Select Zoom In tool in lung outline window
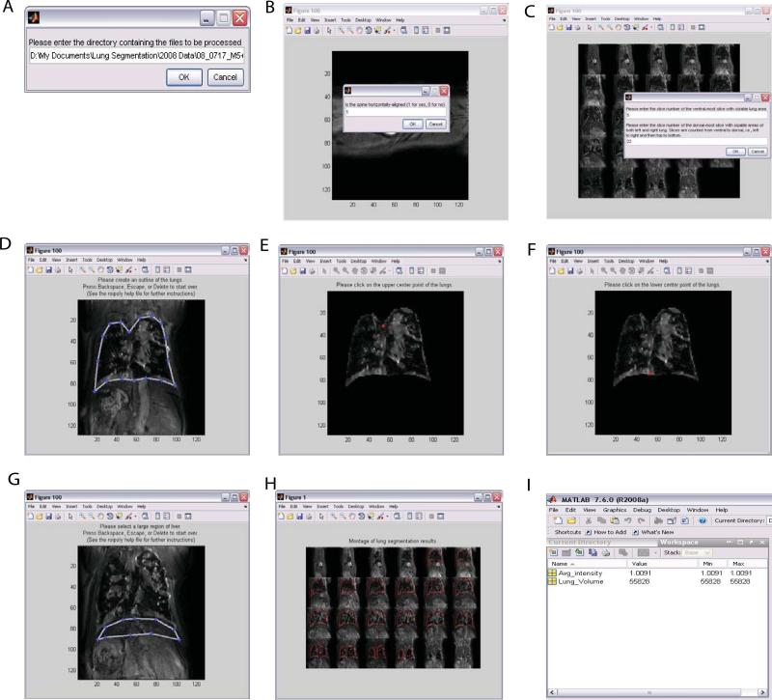The height and width of the screenshot is (700, 772). (83, 270)
